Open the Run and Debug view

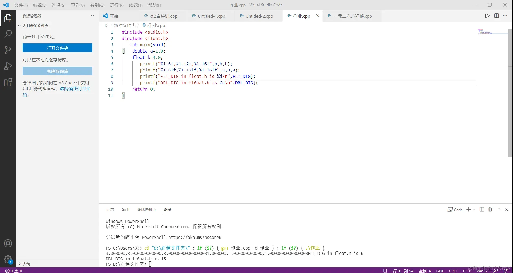[8, 66]
